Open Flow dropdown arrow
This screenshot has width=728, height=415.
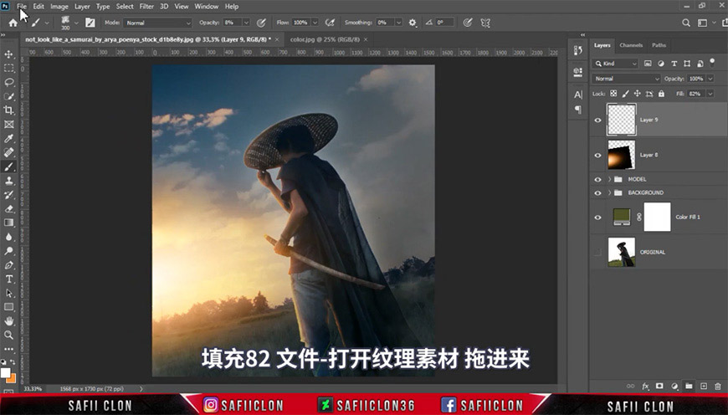tap(315, 23)
